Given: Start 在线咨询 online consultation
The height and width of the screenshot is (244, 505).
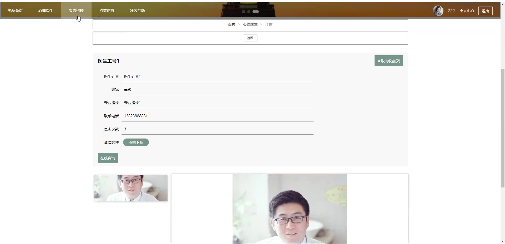Looking at the screenshot, I should 108,158.
